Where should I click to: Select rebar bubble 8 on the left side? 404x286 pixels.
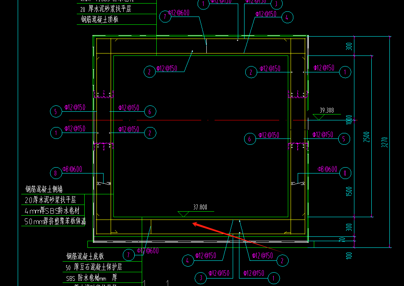pos(56,173)
